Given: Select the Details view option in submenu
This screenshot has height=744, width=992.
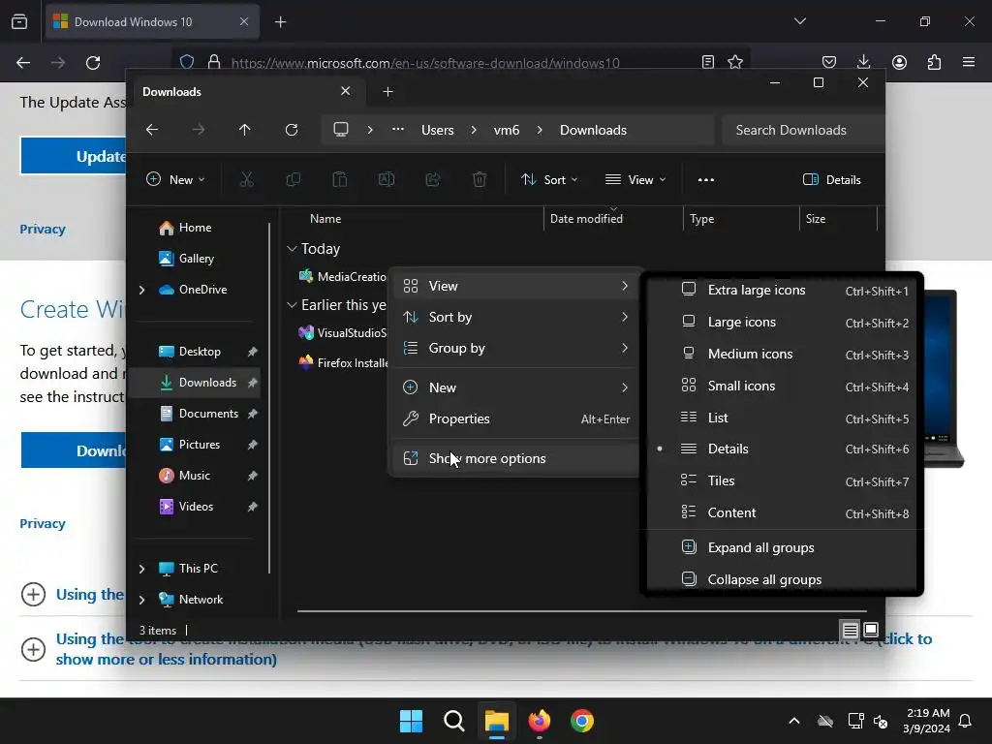Looking at the screenshot, I should tap(782, 449).
